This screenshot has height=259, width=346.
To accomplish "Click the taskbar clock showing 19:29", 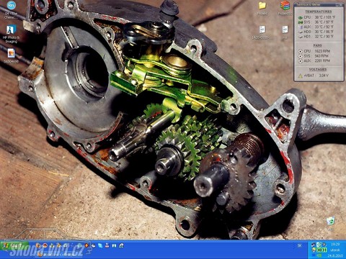I will tap(335, 244).
